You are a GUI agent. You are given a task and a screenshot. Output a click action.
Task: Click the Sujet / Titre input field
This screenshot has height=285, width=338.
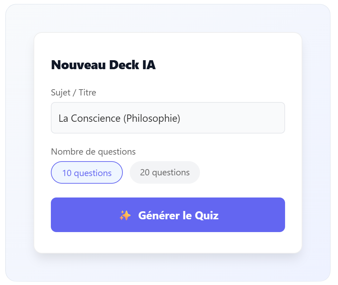pos(168,118)
